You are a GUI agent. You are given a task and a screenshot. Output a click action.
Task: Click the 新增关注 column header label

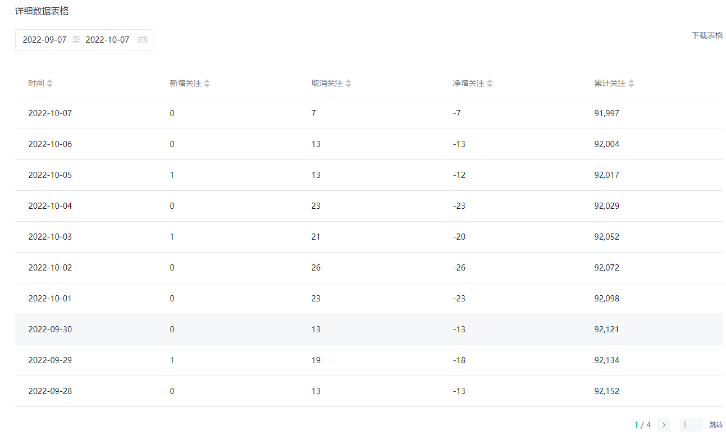185,83
